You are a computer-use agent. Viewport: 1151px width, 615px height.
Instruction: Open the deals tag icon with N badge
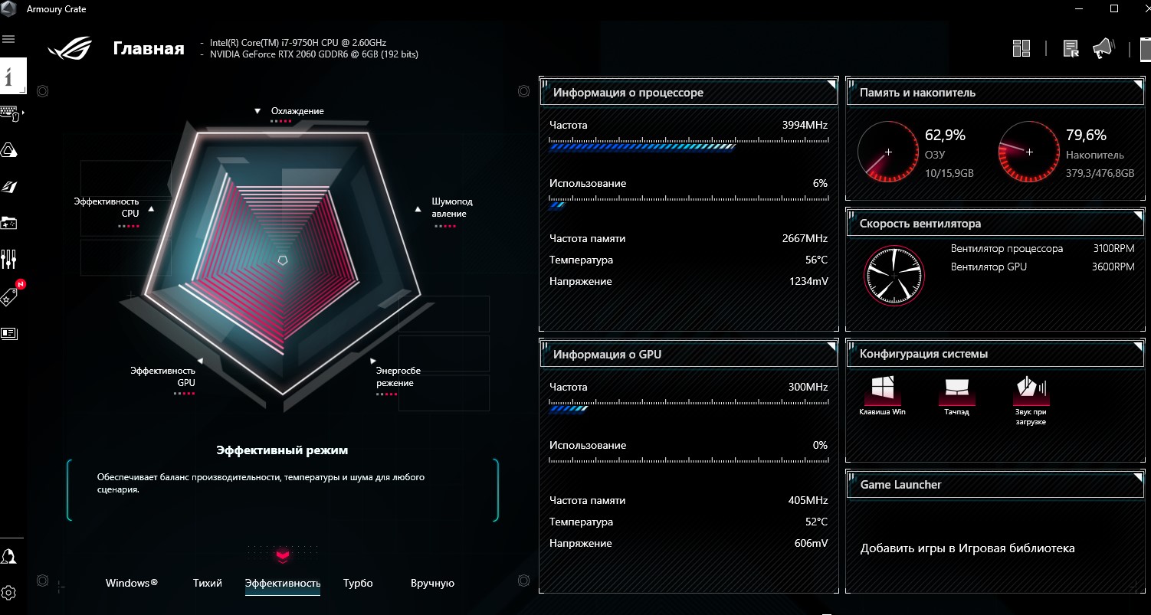11,296
